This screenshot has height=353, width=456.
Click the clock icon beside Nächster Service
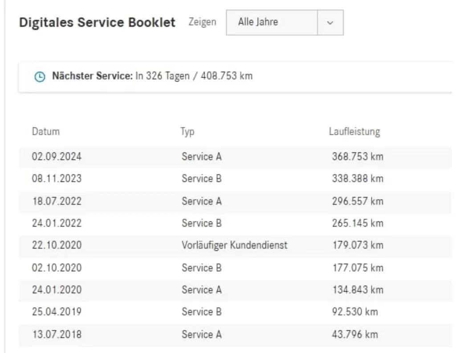[40, 76]
